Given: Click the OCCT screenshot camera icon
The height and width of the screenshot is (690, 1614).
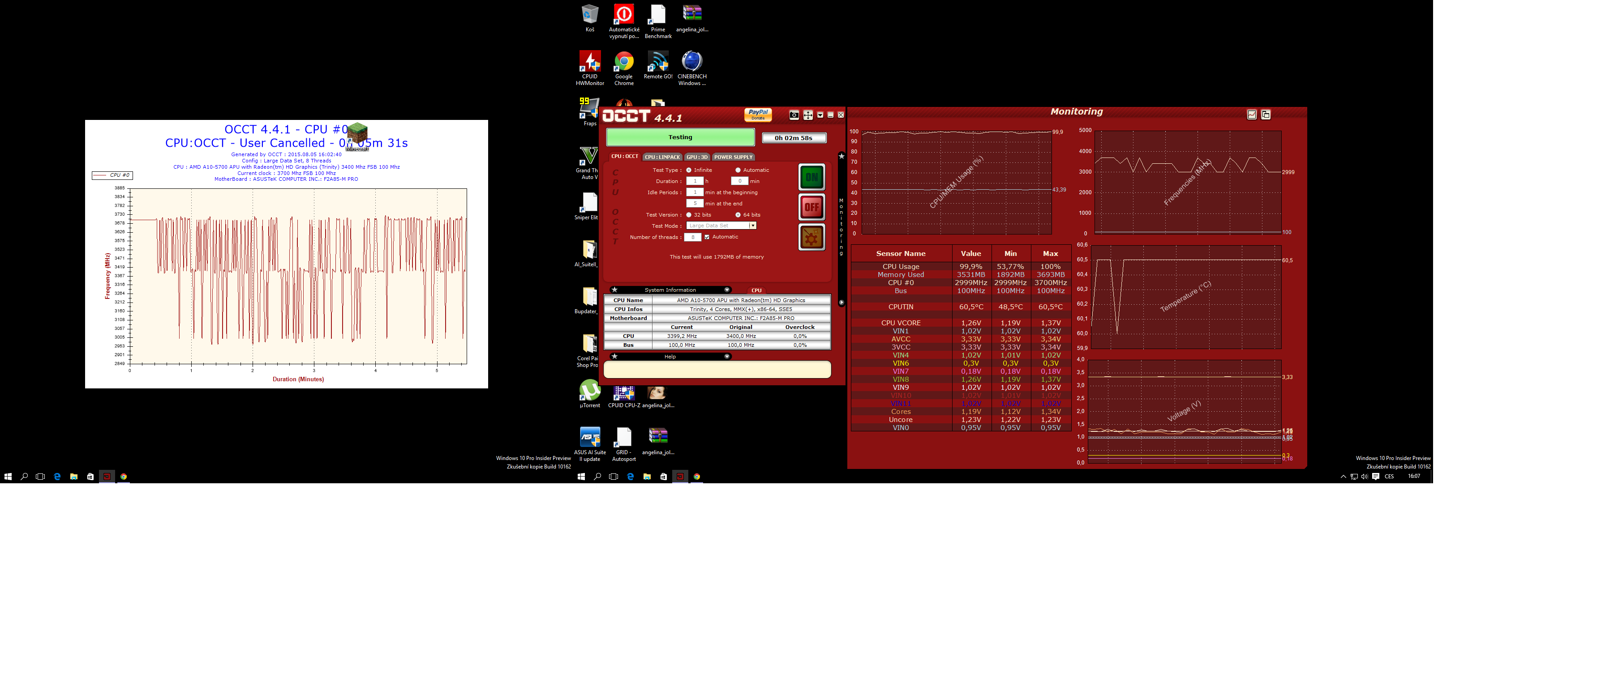Looking at the screenshot, I should 794,115.
